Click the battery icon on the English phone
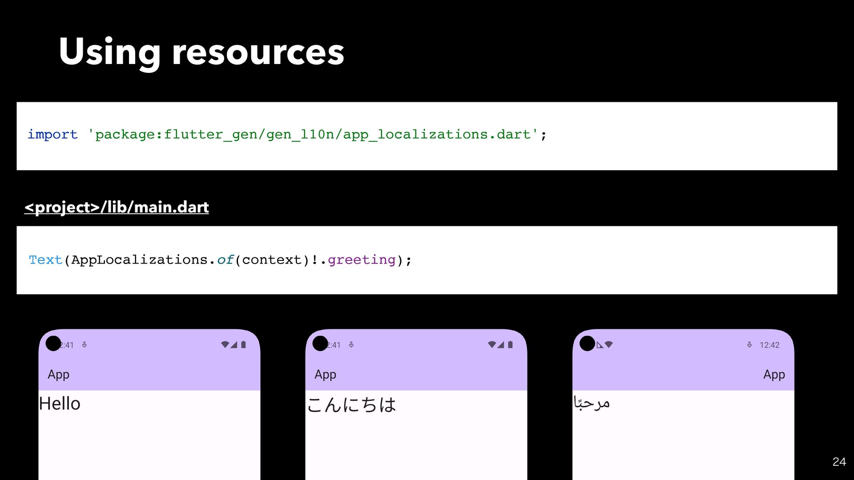This screenshot has height=480, width=854. click(x=243, y=344)
